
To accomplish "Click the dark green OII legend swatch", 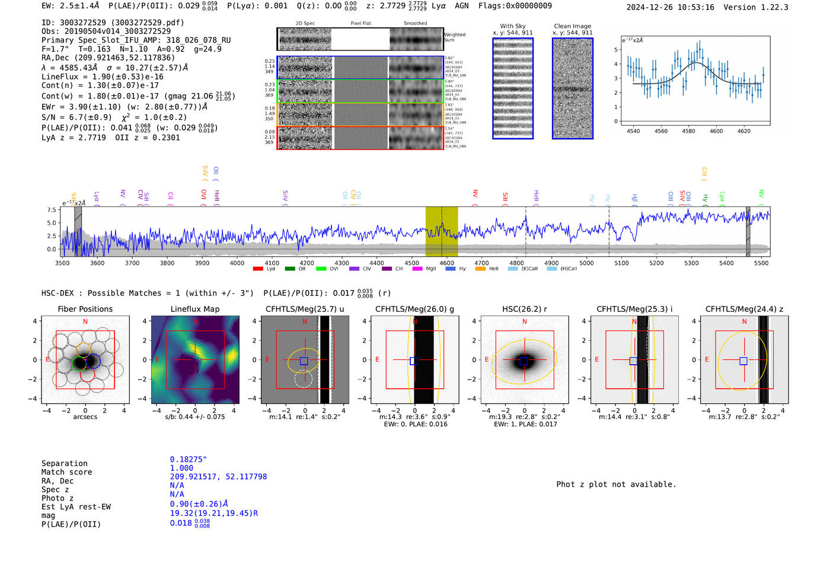I will (x=289, y=269).
